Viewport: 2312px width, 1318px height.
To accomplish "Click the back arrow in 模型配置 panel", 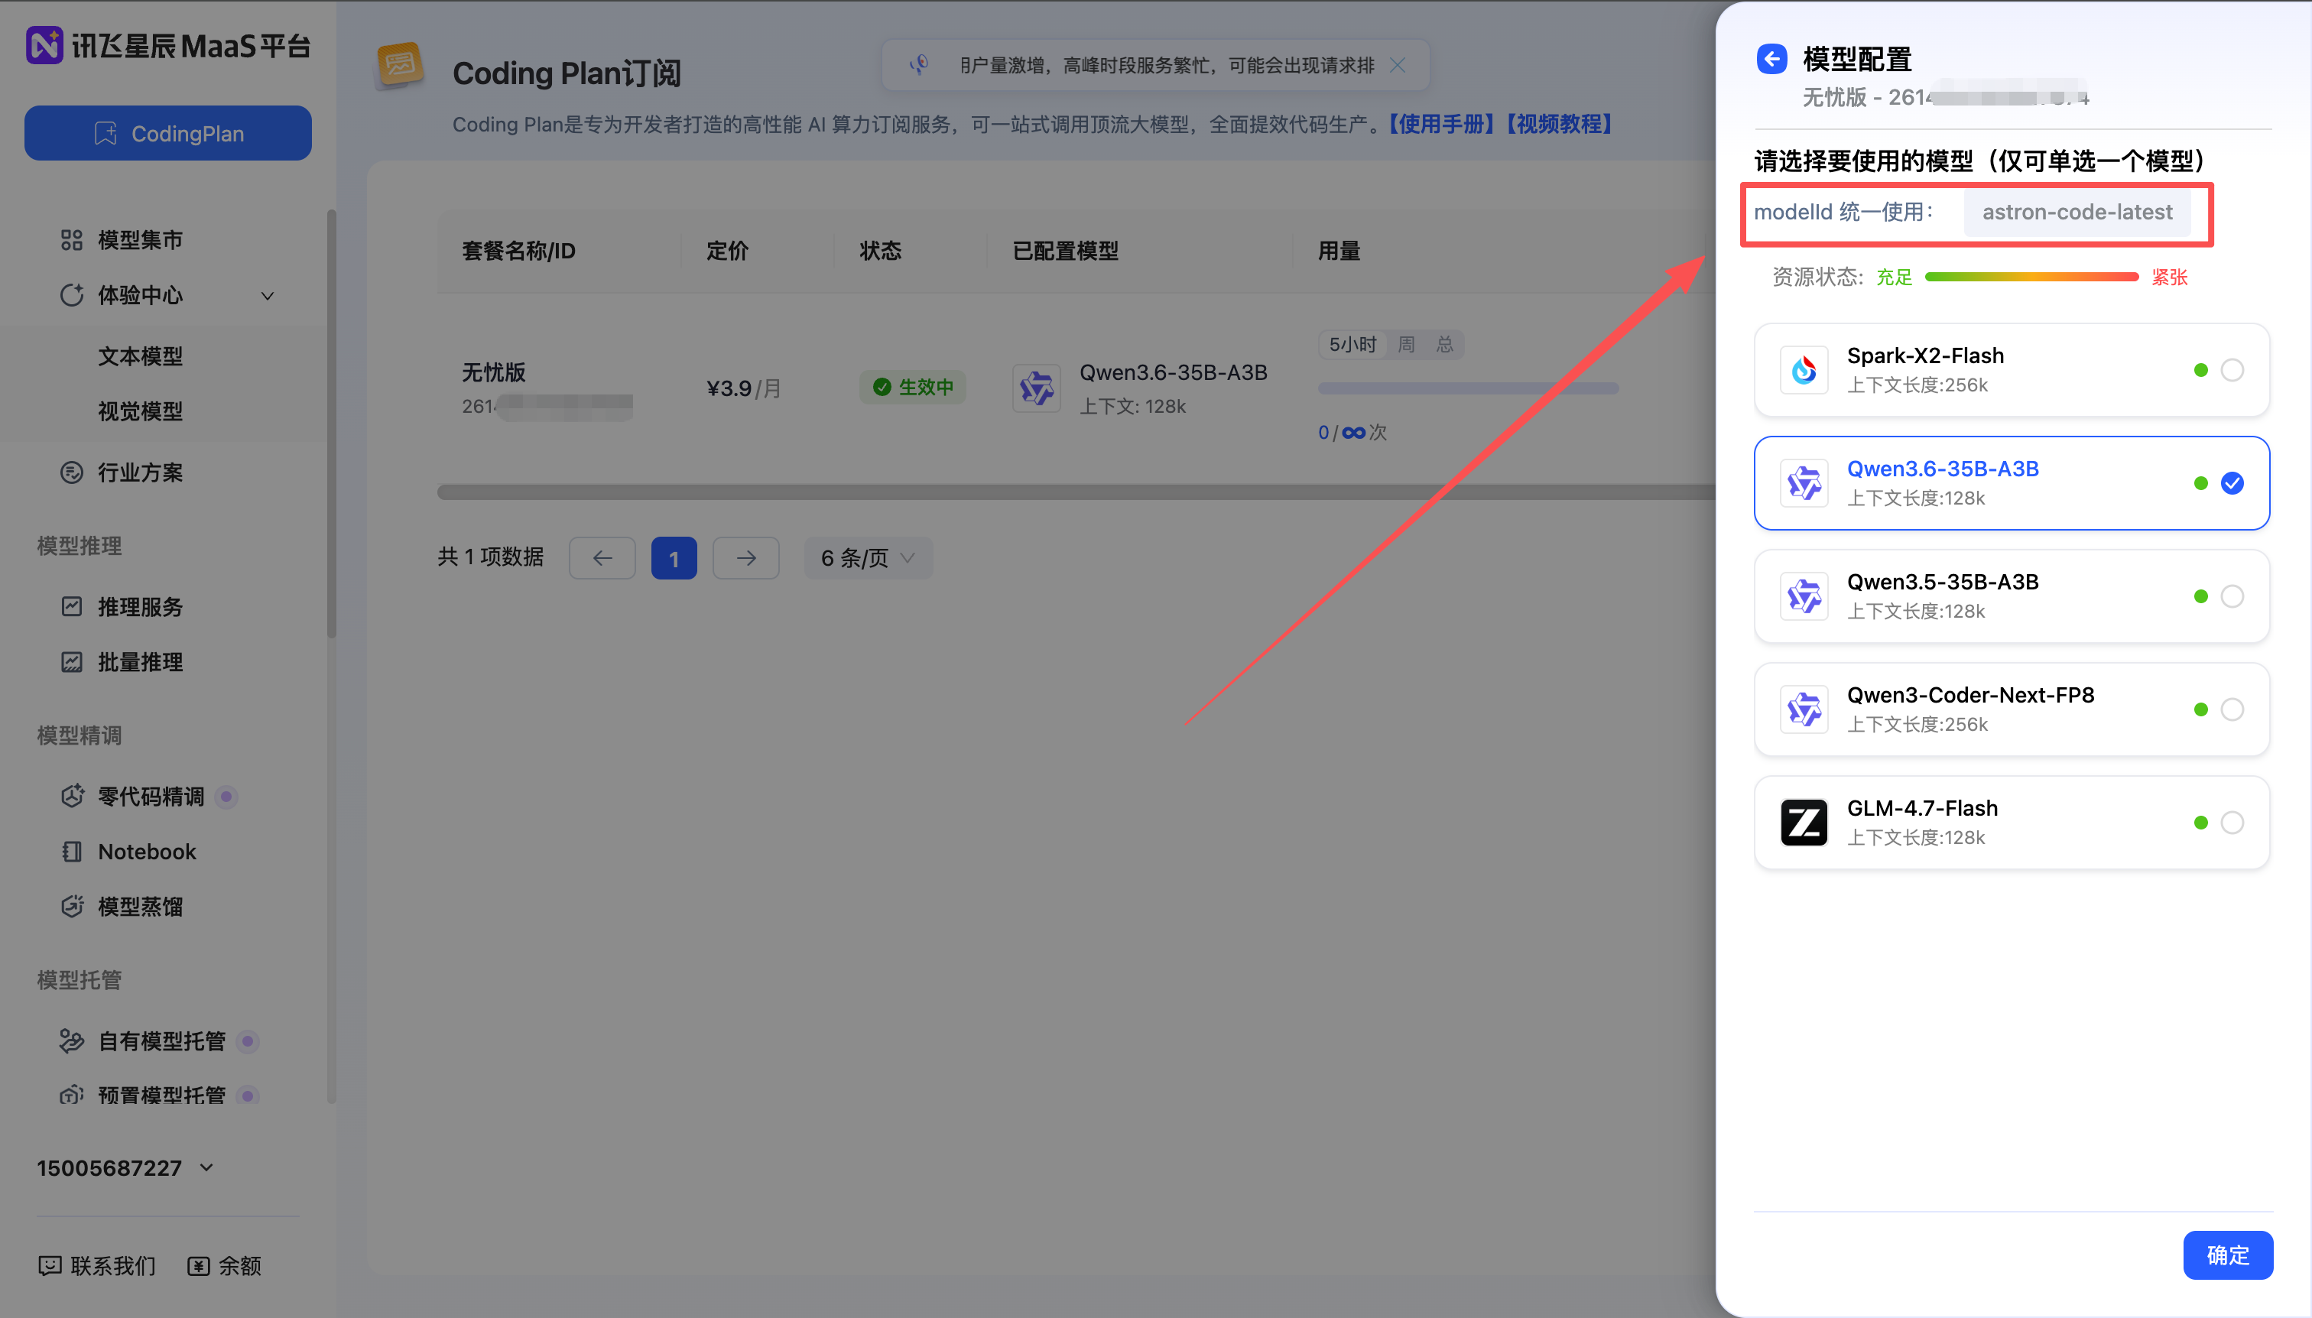I will (x=1771, y=59).
